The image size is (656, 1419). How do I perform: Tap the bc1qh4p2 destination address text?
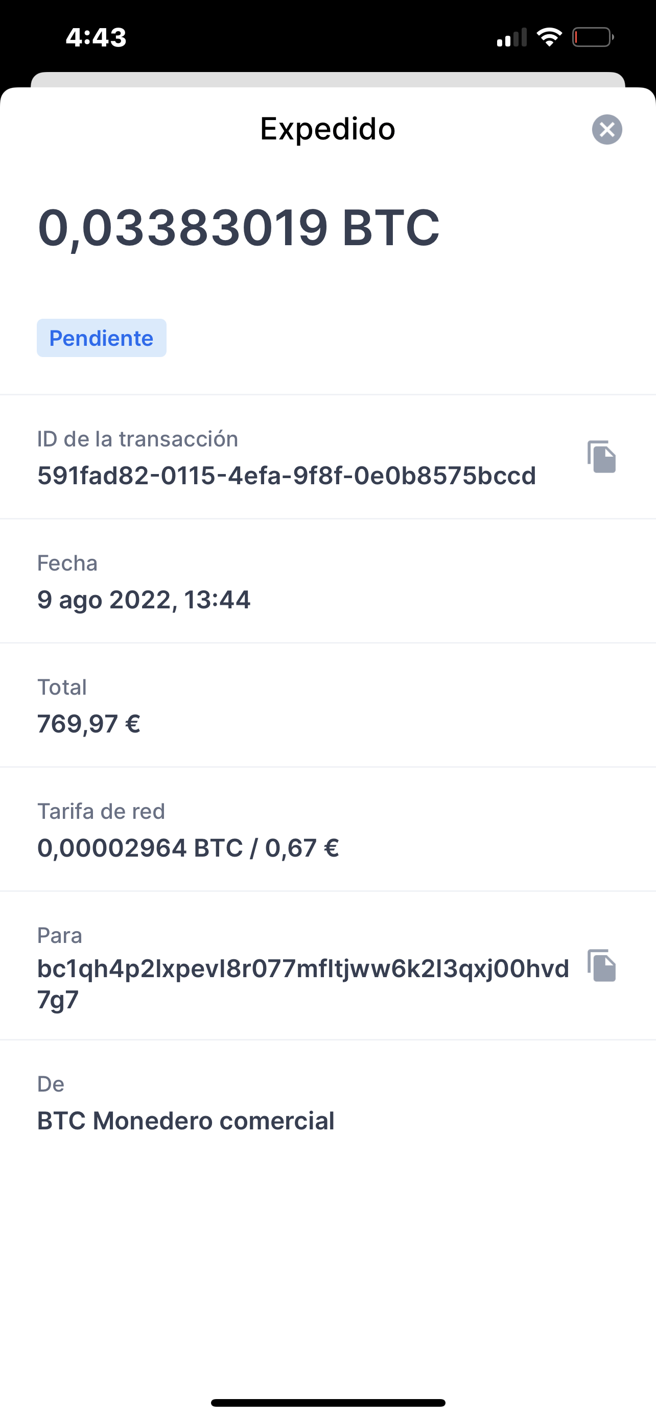pyautogui.click(x=303, y=984)
